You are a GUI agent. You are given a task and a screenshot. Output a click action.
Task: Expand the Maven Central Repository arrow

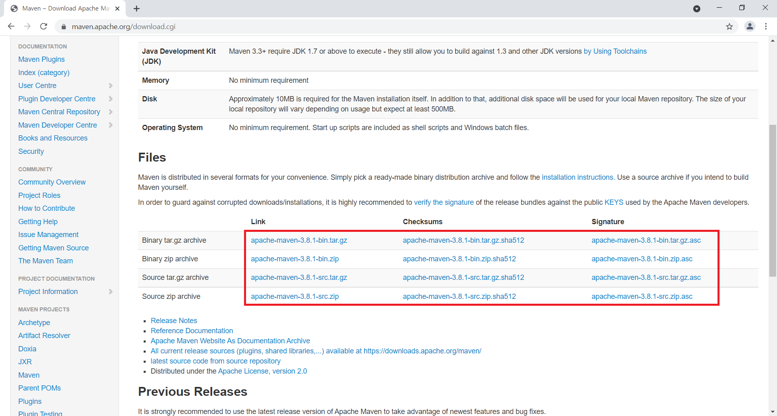(x=110, y=112)
